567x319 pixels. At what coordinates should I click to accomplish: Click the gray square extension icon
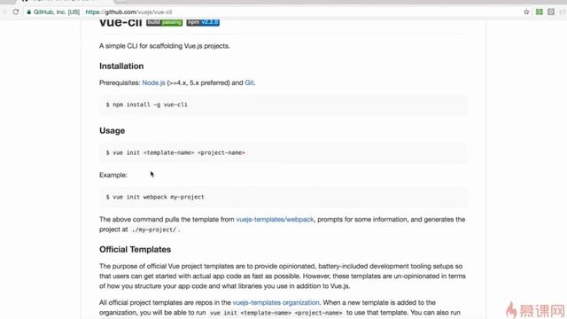[551, 12]
